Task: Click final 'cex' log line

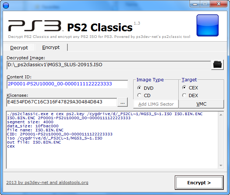Action: [x=11, y=146]
